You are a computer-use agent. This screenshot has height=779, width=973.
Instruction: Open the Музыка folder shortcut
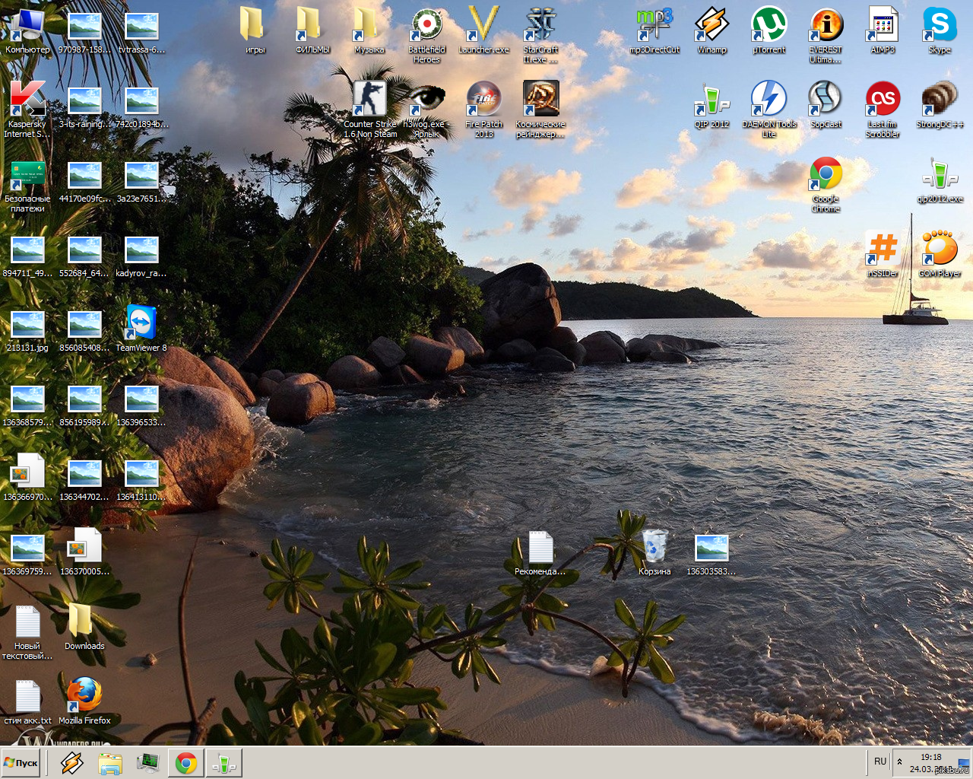coord(369,30)
